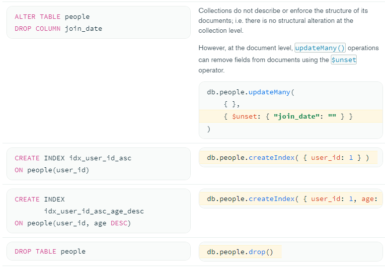Click the CREATE INDEX idx_user_id_asc line
Screen dimensions: 385x267
[73, 158]
